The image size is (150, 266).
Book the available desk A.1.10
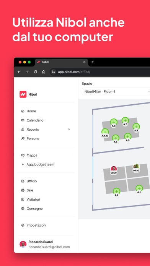point(105,132)
